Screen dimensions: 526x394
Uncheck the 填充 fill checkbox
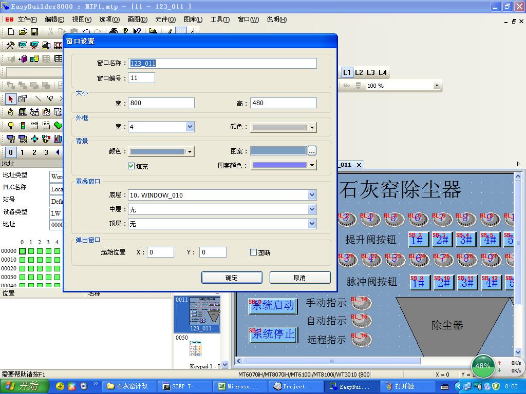[x=131, y=166]
